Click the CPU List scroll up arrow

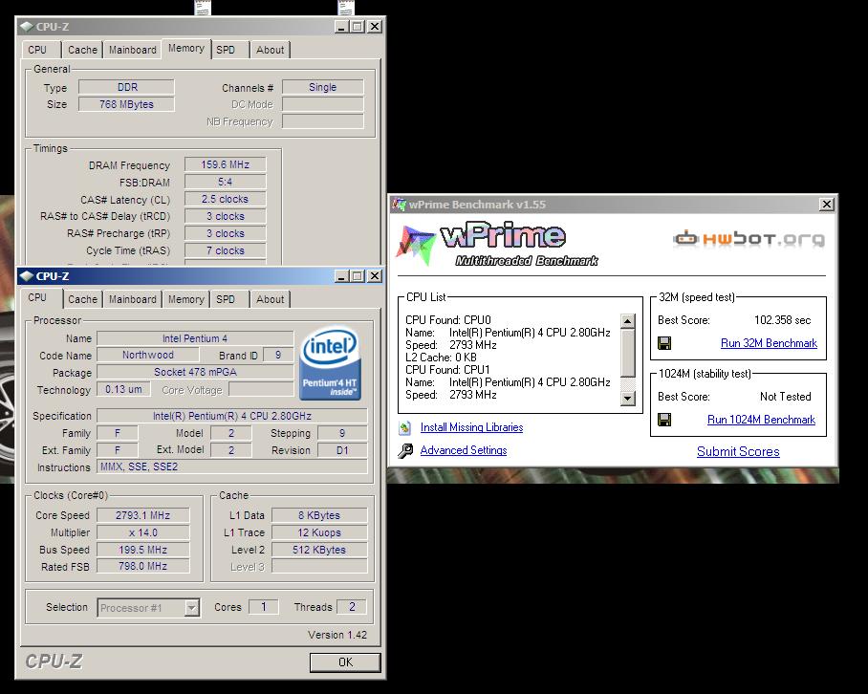628,321
